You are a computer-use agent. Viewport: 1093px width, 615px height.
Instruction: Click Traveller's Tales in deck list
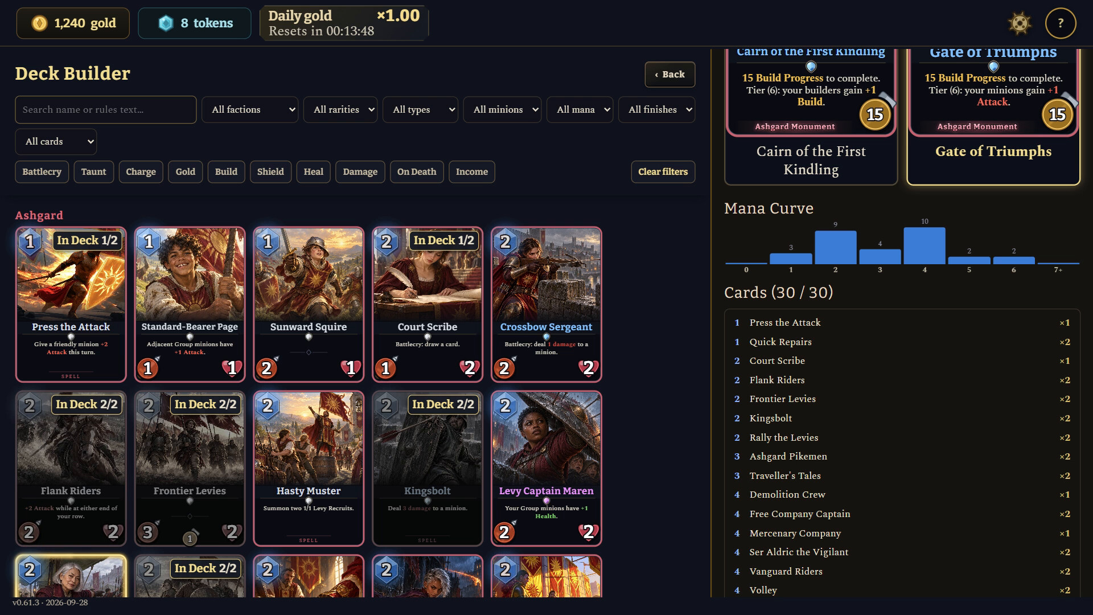click(902, 476)
